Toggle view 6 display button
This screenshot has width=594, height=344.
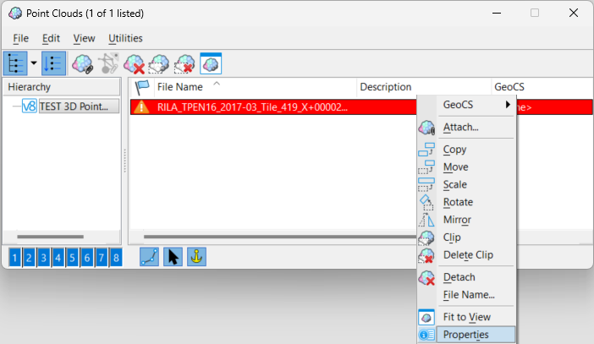pos(87,258)
